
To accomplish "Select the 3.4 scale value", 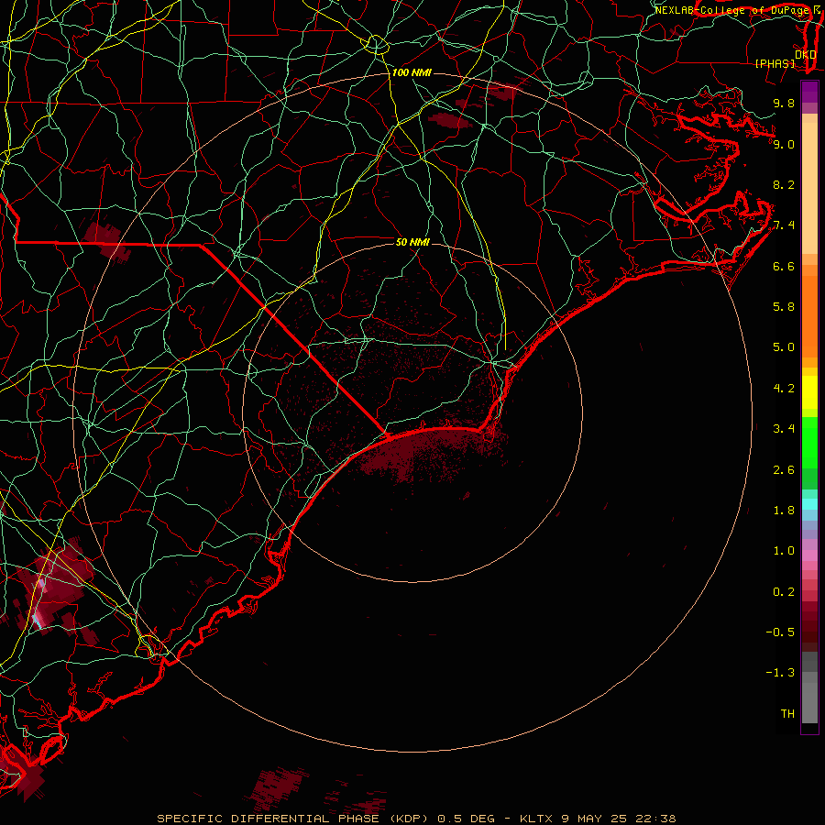I will click(784, 429).
